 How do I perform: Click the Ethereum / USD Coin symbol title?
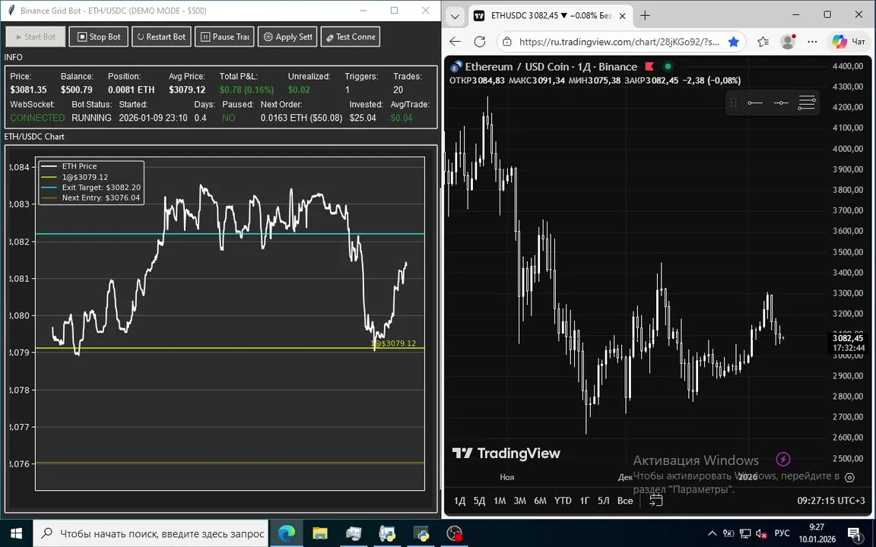(551, 67)
